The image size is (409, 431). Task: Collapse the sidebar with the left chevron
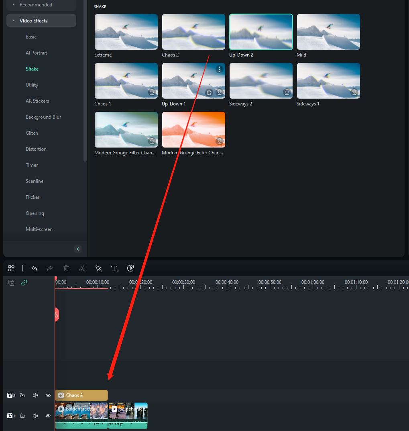(x=78, y=249)
